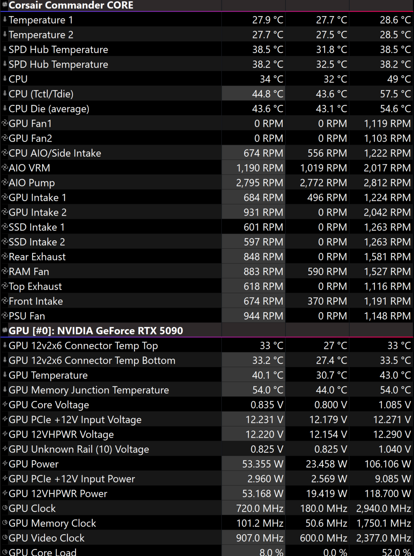414x556 pixels.
Task: Select the voltage bolt icon for GPU Core Voltage
Action: click(5, 405)
